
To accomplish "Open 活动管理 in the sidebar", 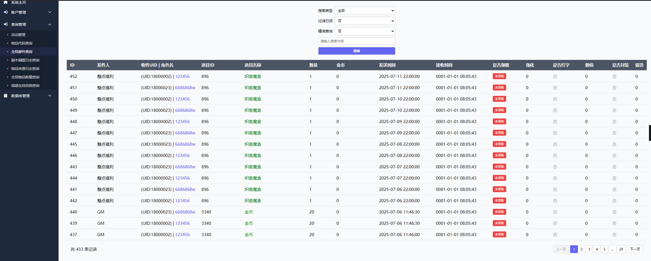I will pyautogui.click(x=18, y=35).
